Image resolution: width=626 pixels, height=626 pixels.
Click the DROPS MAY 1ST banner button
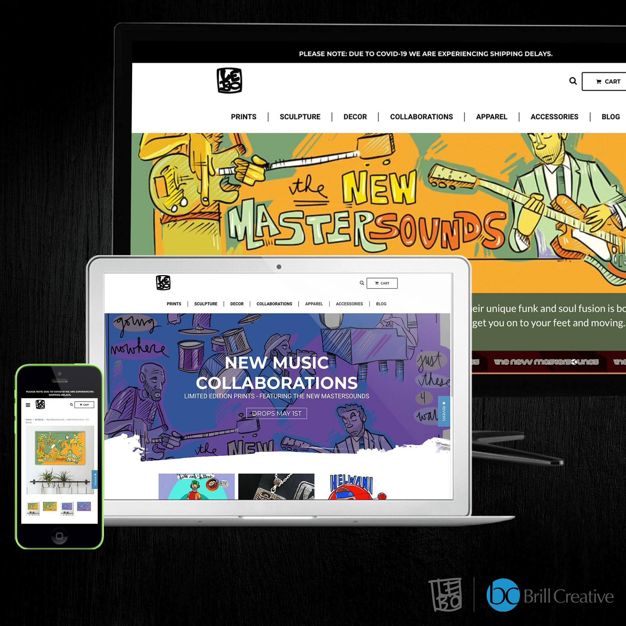click(276, 413)
